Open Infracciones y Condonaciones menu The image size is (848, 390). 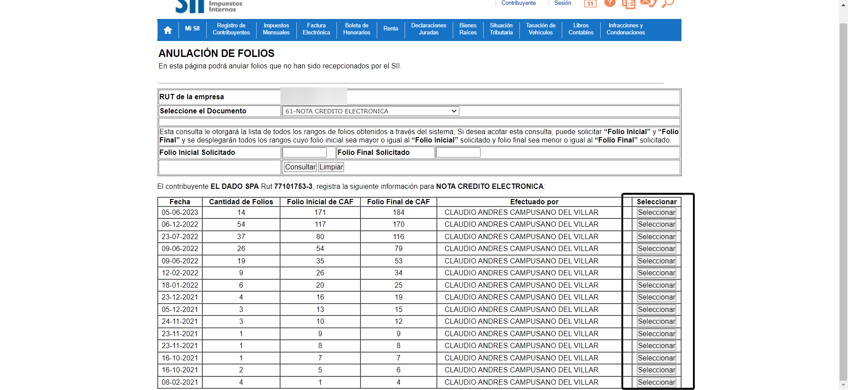[625, 29]
